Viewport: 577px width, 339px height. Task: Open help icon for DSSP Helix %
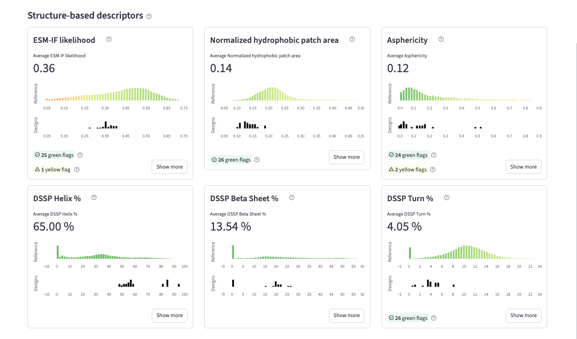pos(94,198)
